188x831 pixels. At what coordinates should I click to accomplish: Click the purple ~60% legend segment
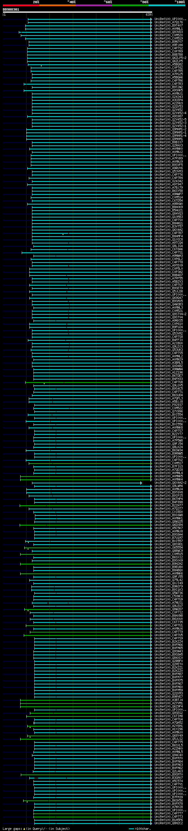[x=94, y=5]
